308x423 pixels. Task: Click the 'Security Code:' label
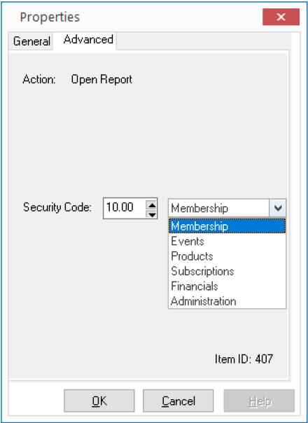coord(57,207)
